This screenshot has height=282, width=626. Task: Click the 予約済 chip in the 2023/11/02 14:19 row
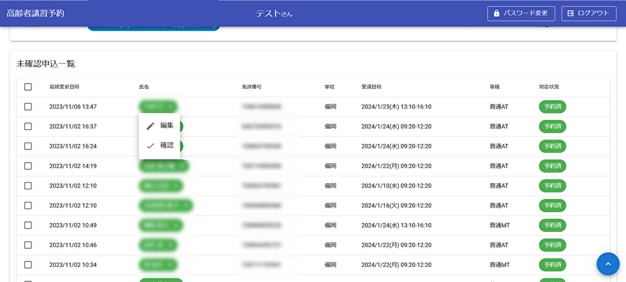[553, 166]
